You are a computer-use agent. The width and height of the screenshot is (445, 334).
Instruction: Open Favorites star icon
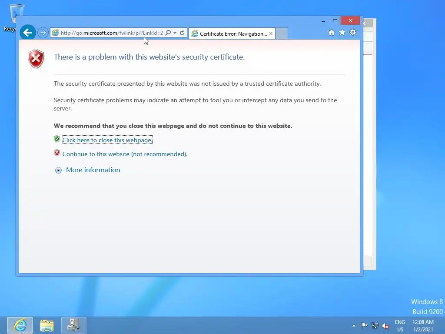[342, 32]
